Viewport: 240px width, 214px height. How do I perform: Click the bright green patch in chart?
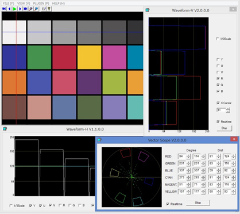(39, 57)
